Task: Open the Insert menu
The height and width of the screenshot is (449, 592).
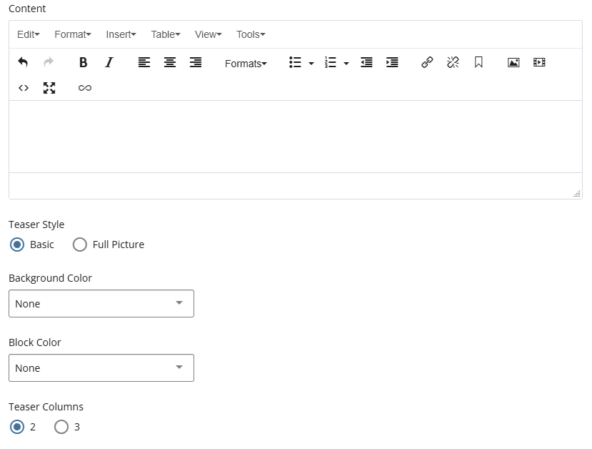Action: [x=121, y=34]
